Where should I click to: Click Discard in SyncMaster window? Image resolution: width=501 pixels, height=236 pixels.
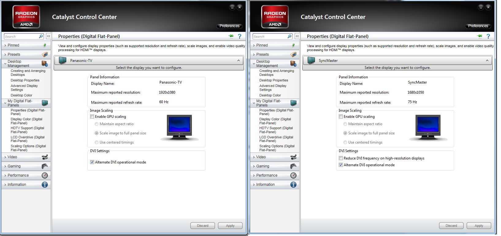pos(451,226)
